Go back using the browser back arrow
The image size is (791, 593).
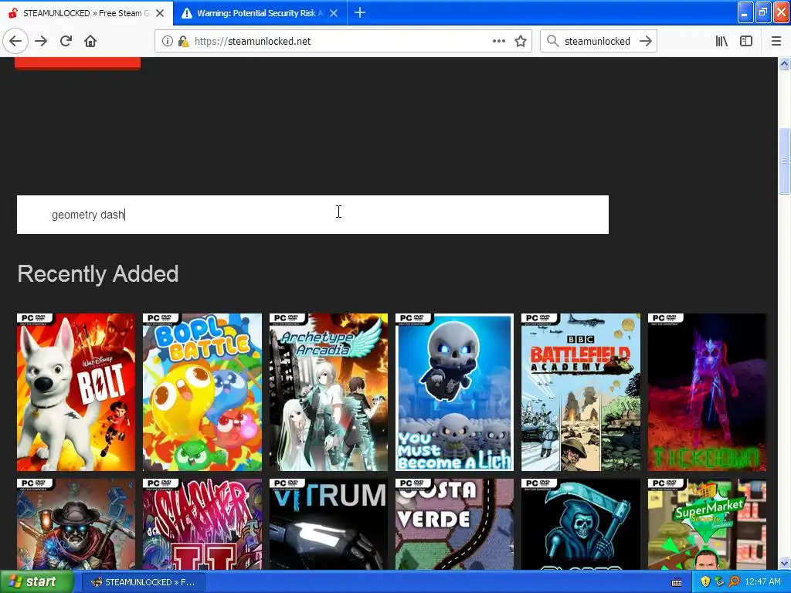pyautogui.click(x=15, y=42)
